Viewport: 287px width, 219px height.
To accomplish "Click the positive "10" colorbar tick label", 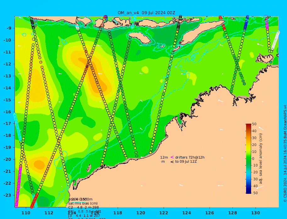I will 254,152.
